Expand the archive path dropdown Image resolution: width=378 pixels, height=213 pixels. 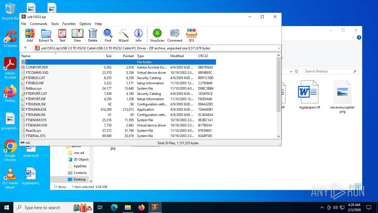point(279,48)
